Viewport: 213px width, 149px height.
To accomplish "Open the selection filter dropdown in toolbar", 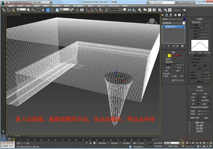I will point(21,10).
